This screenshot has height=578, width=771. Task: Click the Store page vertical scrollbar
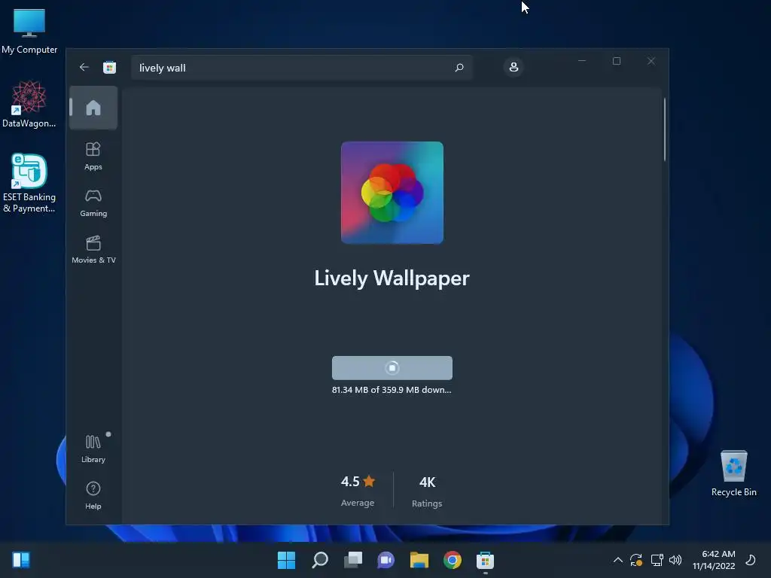[x=664, y=129]
